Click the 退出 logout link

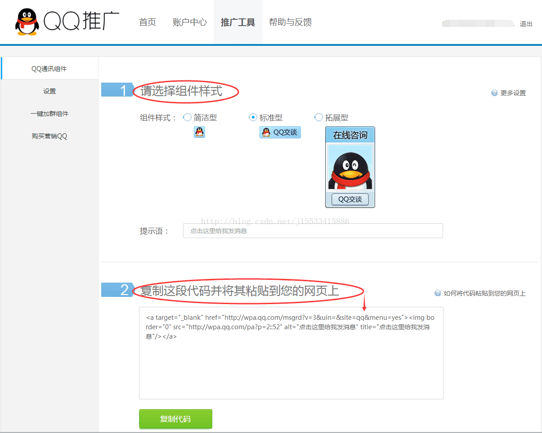(x=526, y=24)
